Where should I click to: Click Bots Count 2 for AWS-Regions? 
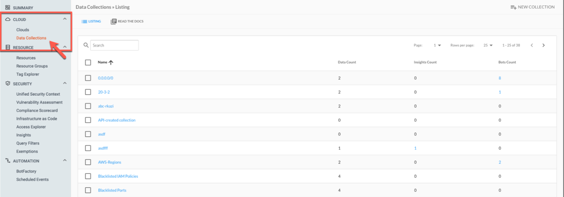(500, 162)
